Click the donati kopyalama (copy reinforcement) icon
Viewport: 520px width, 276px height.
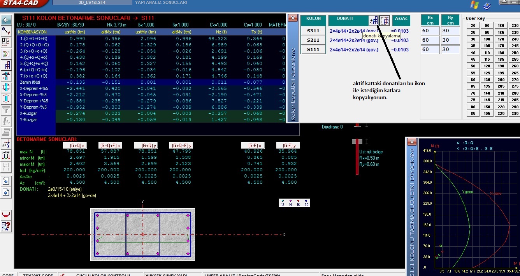click(x=374, y=21)
